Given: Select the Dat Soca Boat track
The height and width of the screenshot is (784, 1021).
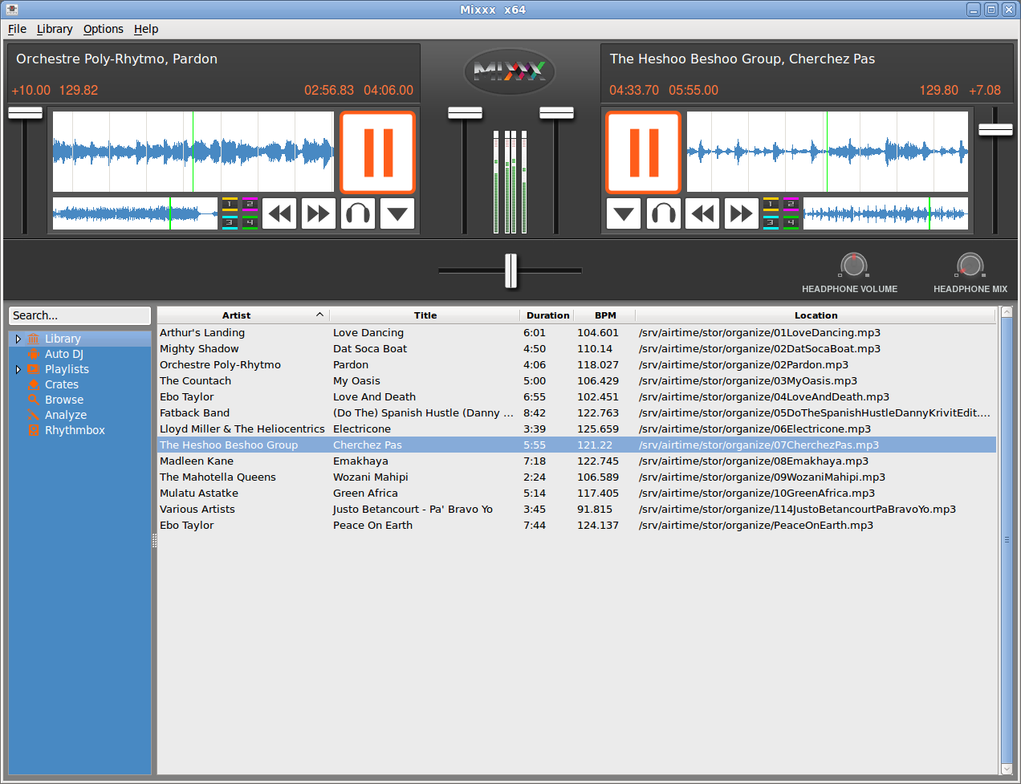Looking at the screenshot, I should pos(576,348).
